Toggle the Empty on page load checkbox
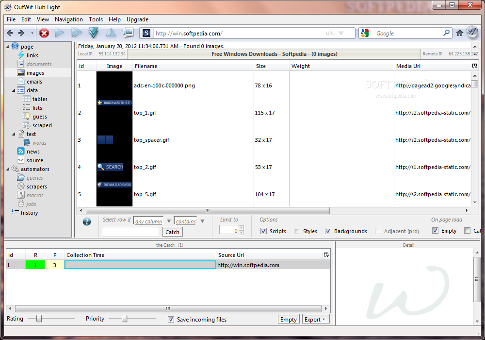485x340 pixels. (435, 230)
